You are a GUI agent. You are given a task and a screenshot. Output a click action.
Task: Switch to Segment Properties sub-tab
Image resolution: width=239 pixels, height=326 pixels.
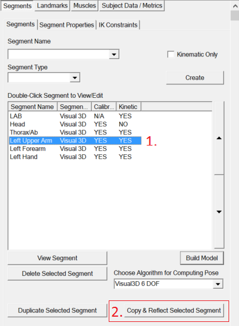pos(67,25)
